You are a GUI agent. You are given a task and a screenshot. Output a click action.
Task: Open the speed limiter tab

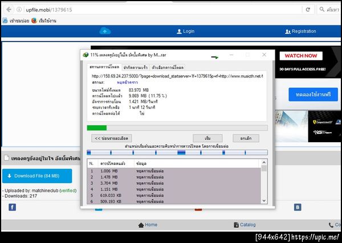[x=136, y=68]
